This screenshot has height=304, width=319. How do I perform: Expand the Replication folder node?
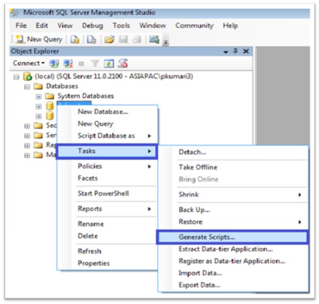pos(27,146)
